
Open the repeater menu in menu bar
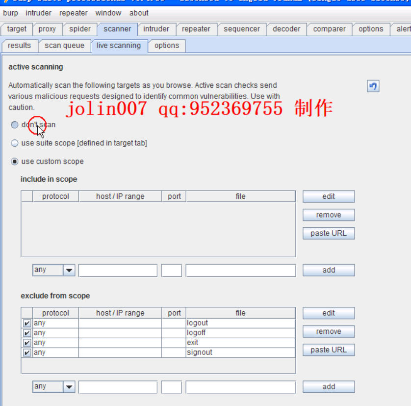(74, 13)
